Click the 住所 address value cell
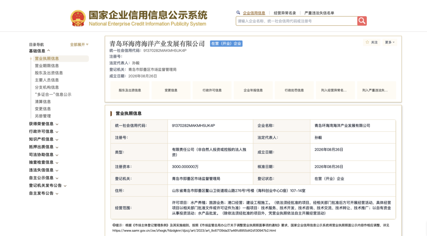 pos(282,191)
